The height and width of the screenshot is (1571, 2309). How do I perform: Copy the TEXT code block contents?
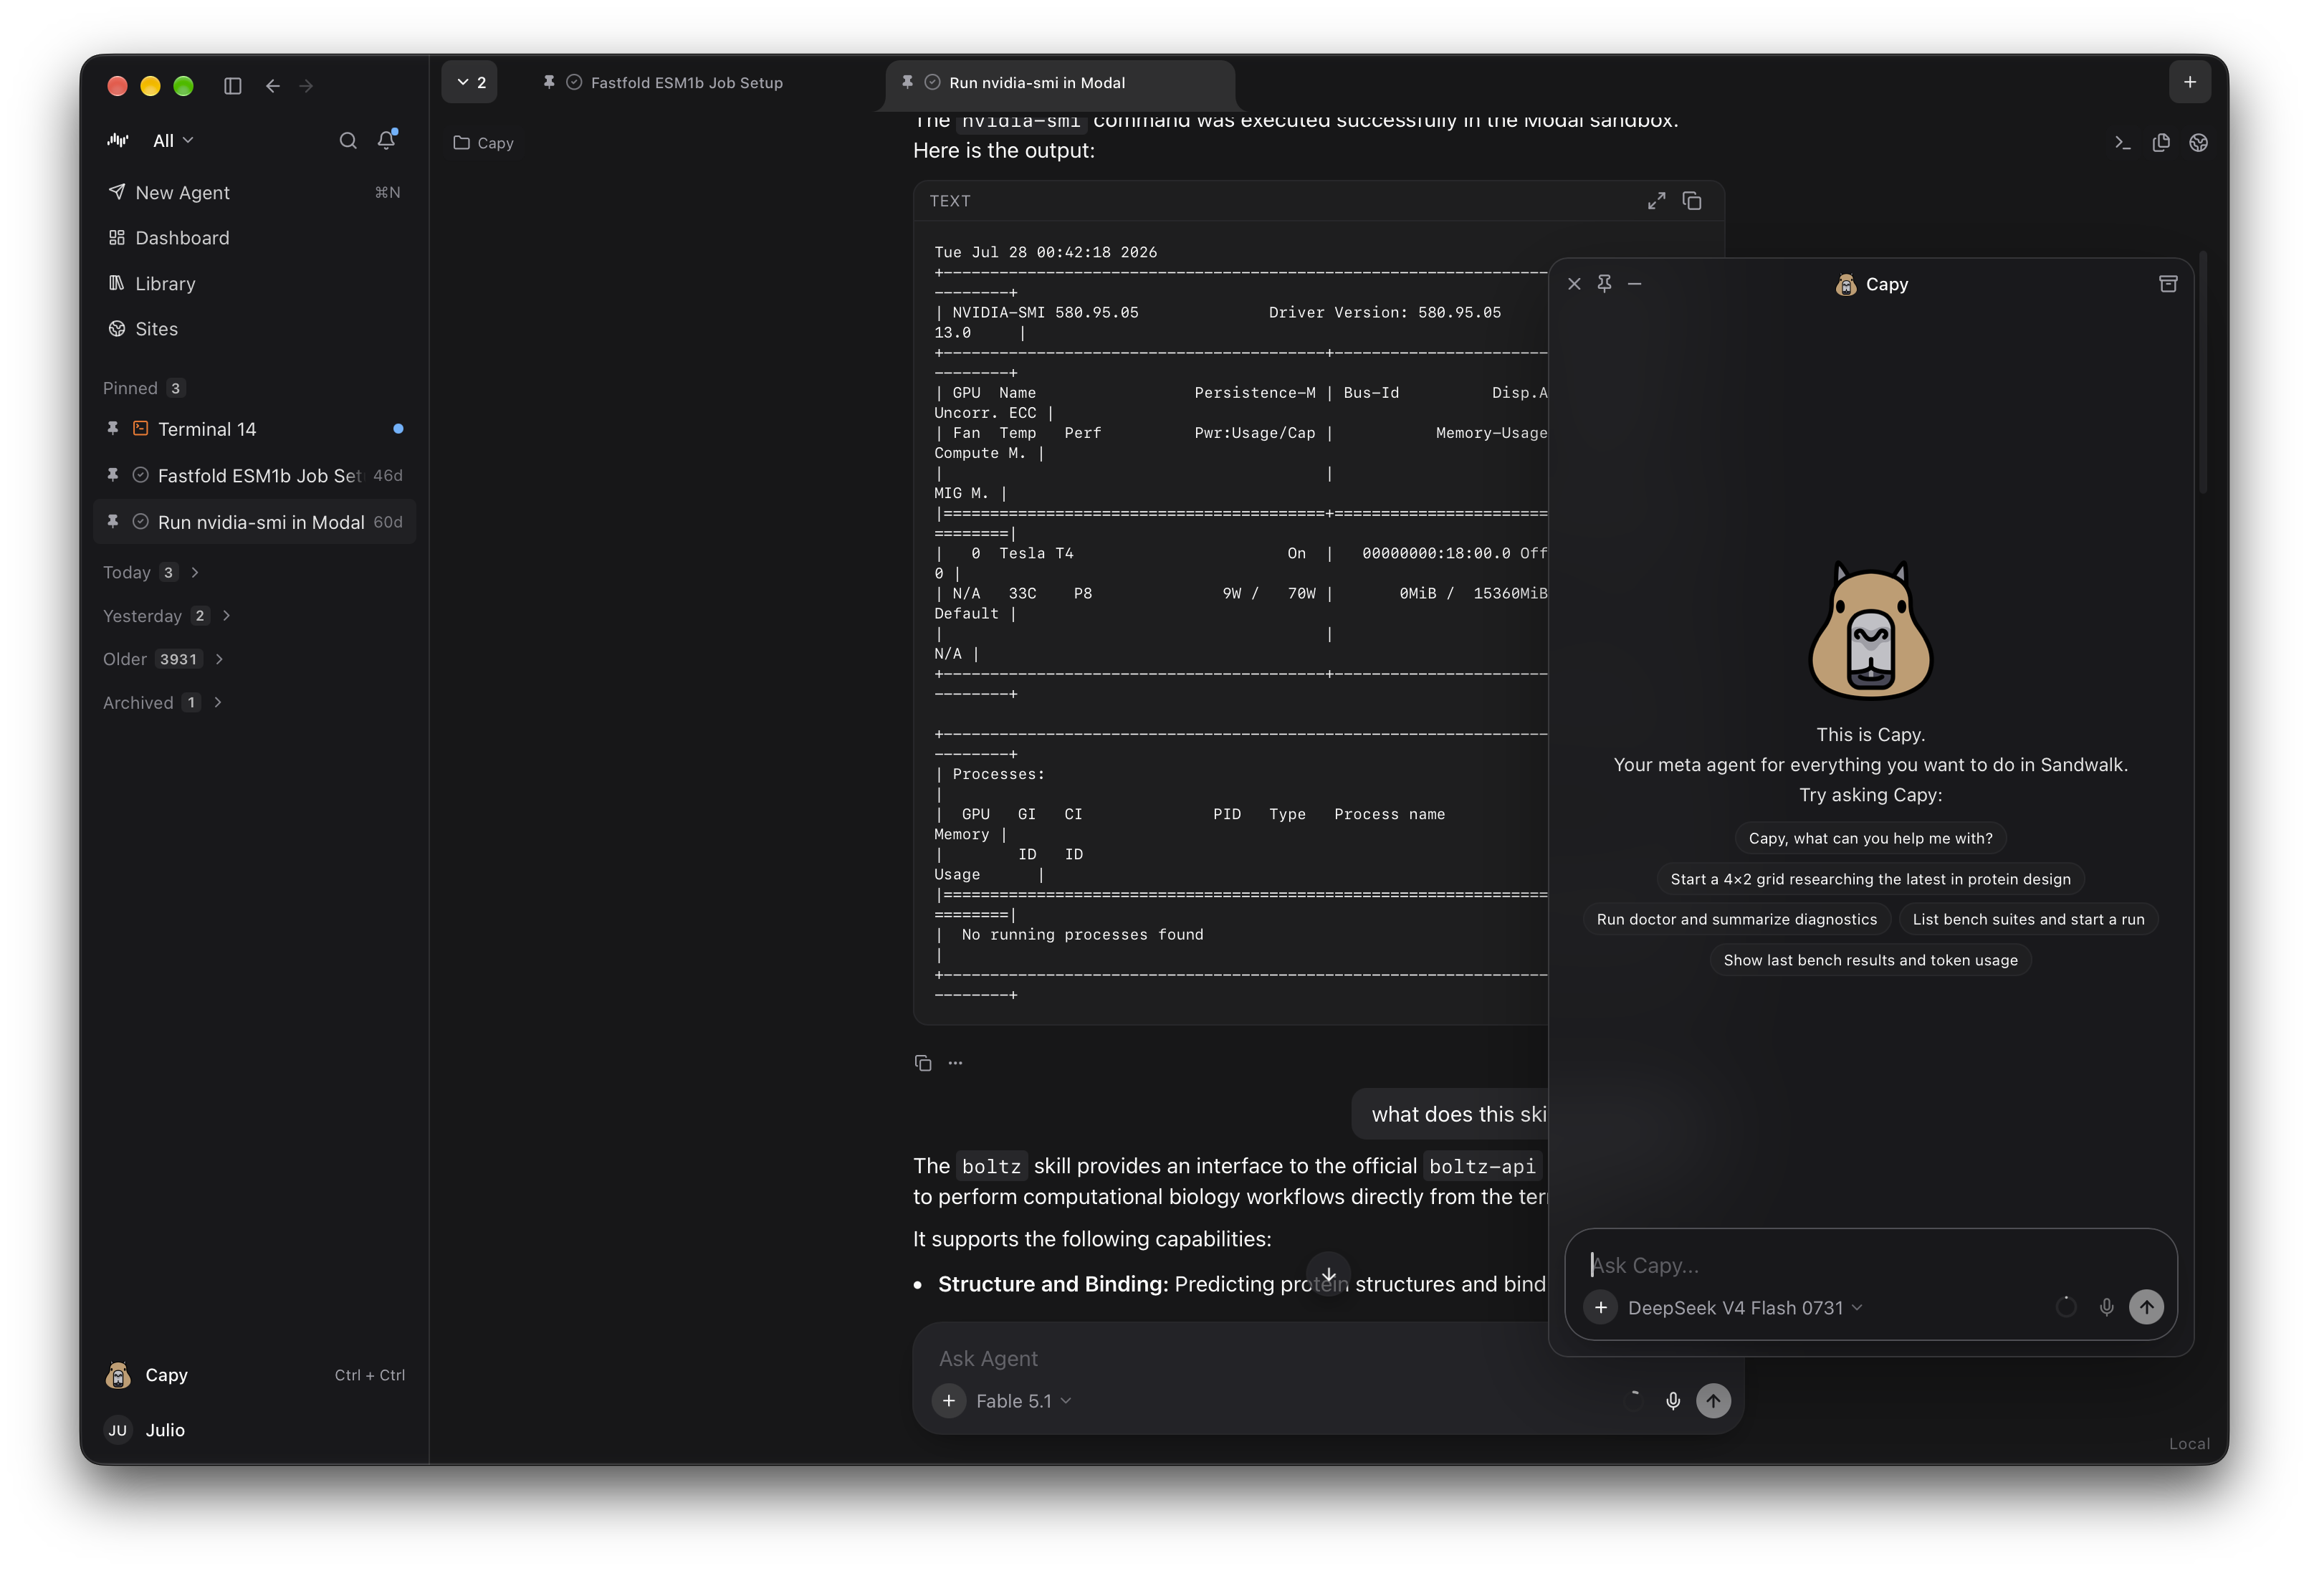pyautogui.click(x=1692, y=201)
